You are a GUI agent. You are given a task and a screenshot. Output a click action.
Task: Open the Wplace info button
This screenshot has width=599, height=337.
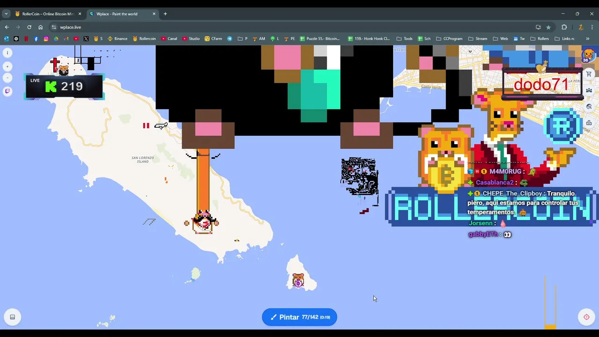click(7, 53)
